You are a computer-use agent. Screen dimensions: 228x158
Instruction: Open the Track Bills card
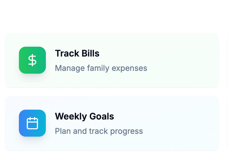(112, 60)
